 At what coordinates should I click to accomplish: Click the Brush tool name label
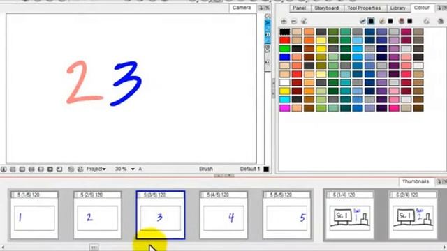pos(206,169)
